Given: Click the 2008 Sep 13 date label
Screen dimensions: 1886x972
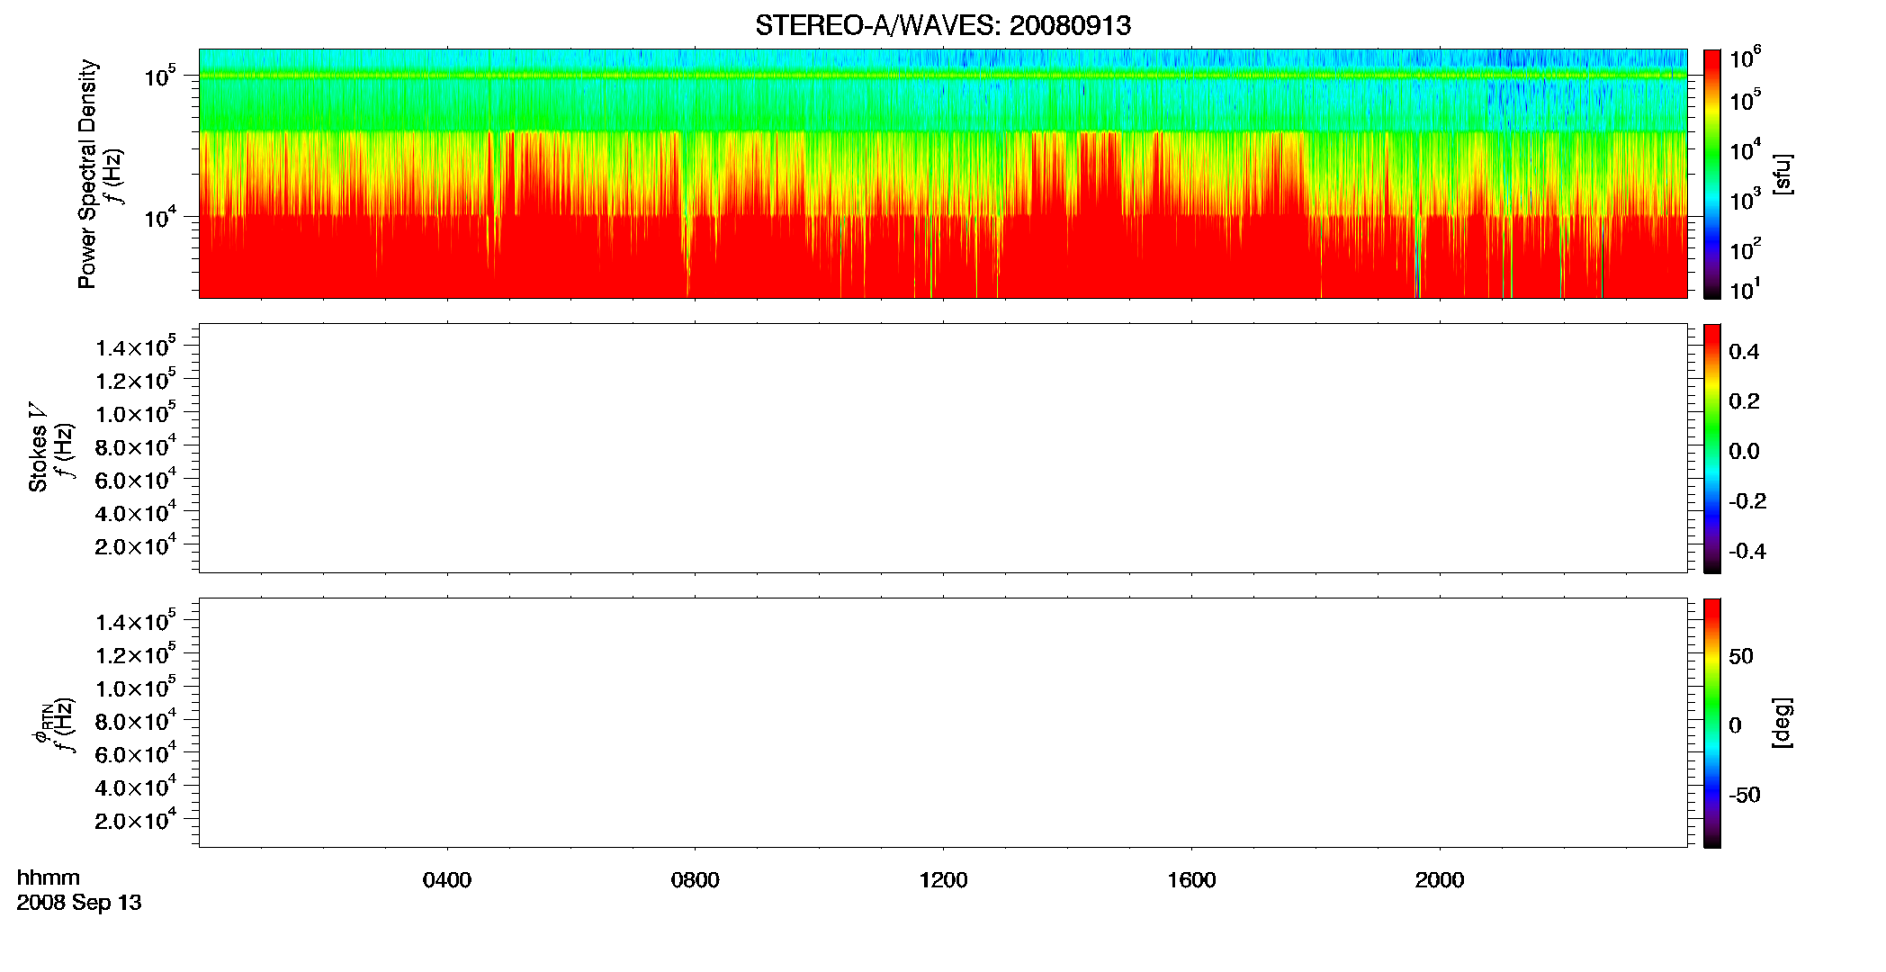Looking at the screenshot, I should pyautogui.click(x=79, y=903).
